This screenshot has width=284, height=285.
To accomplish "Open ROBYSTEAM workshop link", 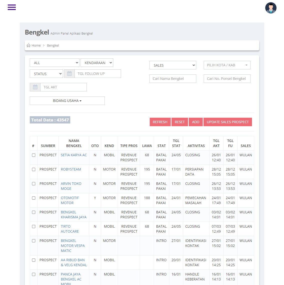I will tap(71, 169).
